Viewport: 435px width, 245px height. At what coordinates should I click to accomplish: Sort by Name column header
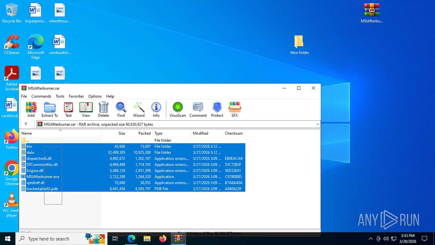(x=60, y=133)
